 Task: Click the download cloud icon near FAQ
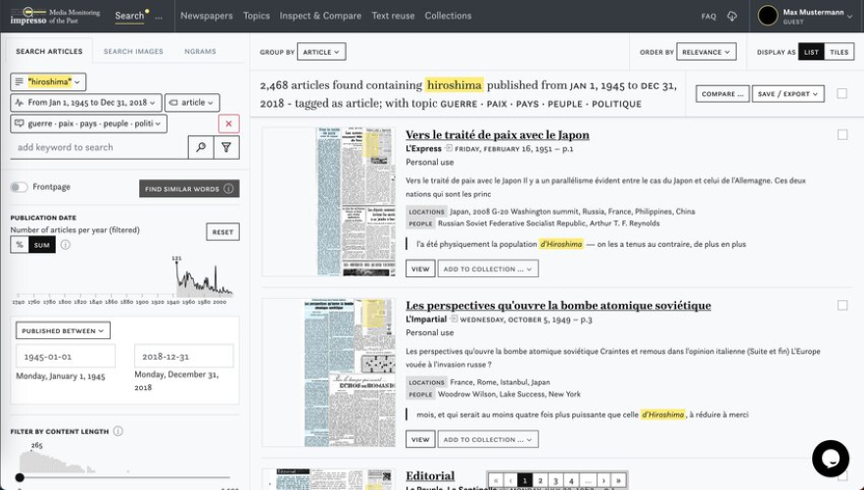732,17
